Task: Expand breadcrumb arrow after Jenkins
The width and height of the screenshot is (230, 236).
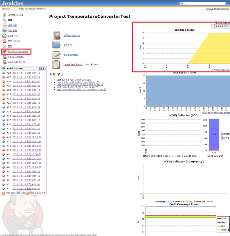Action: 14,9
